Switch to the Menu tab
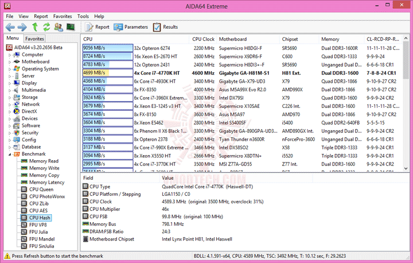 click(x=13, y=38)
